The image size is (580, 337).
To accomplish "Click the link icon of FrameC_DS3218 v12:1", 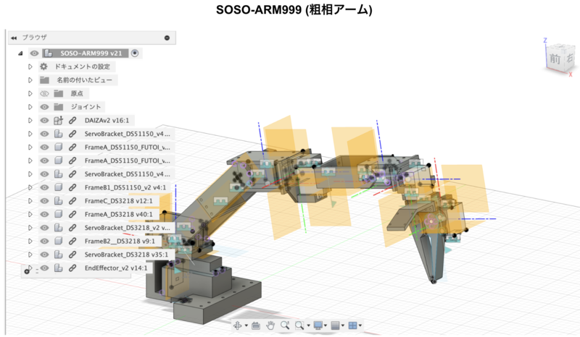I will click(72, 201).
